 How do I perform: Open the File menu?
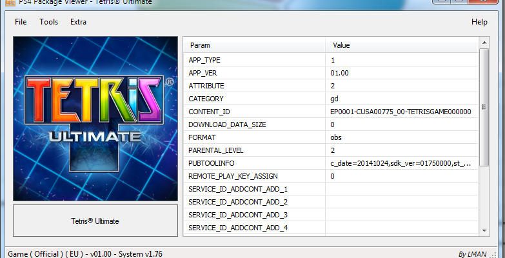coord(21,22)
